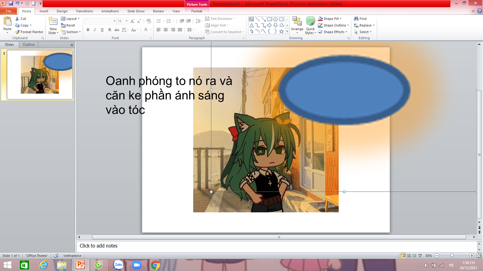Viewport: 483px width, 271px height.
Task: Select the star shape in gallery
Action: [281, 32]
